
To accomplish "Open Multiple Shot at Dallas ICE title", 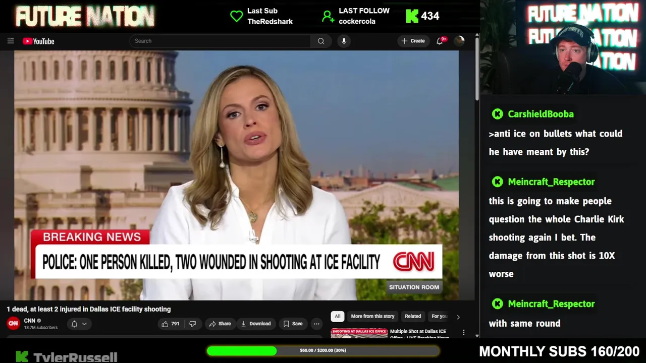I will (419, 334).
